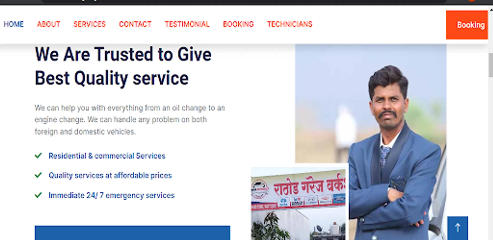Viewport: 493px width, 240px height.
Task: Click the checkmark beside 24/7 emergency services
Action: (x=38, y=195)
